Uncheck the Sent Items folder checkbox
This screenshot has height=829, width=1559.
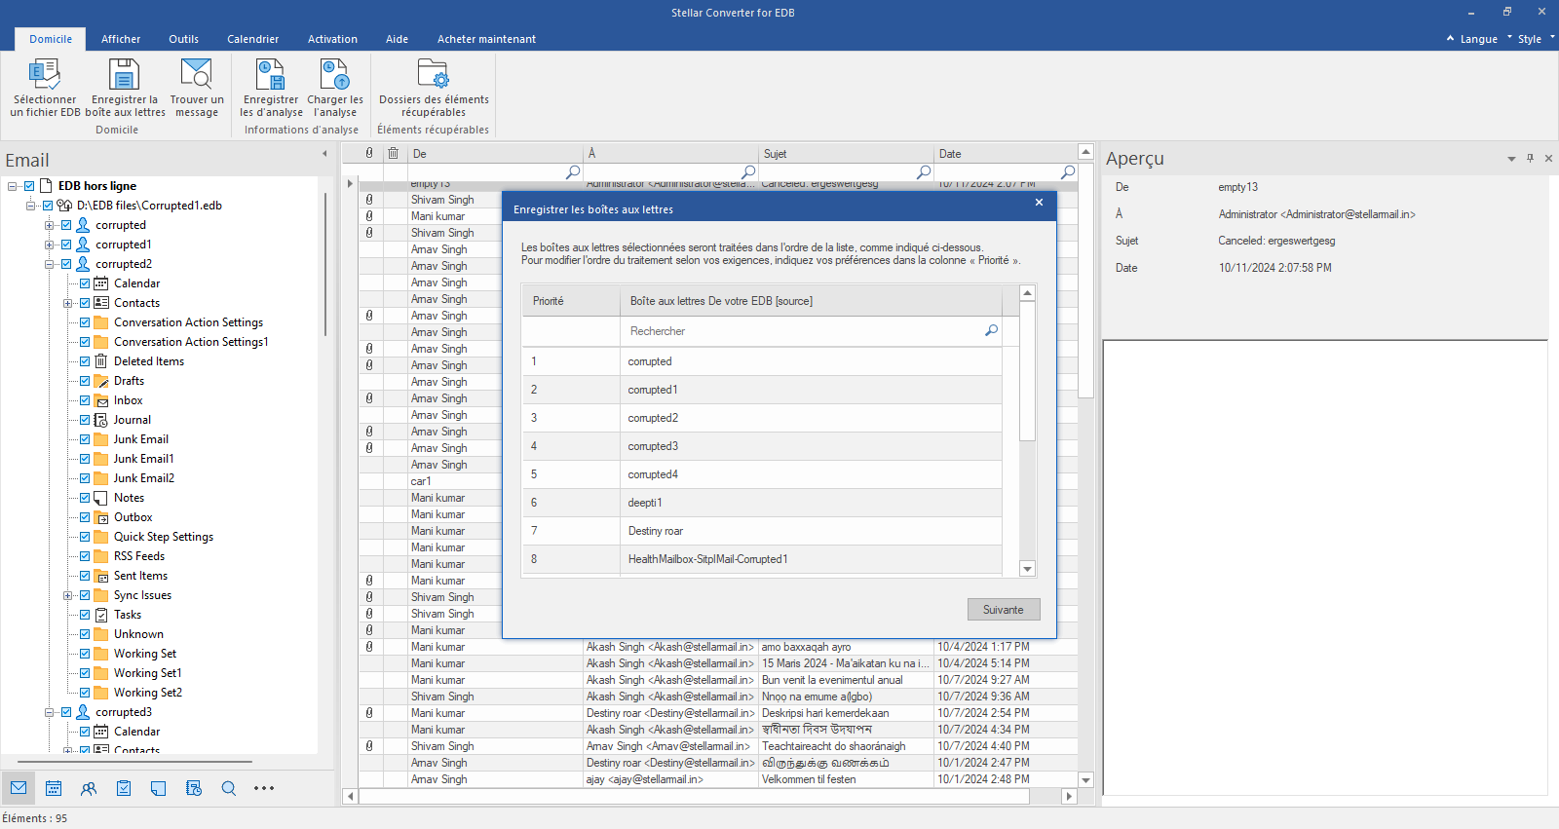85,576
